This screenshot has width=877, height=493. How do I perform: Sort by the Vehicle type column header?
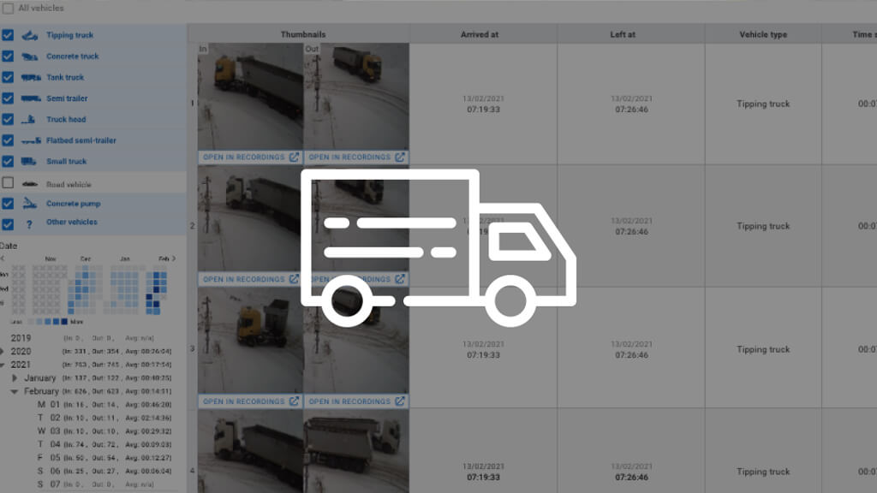click(x=763, y=34)
